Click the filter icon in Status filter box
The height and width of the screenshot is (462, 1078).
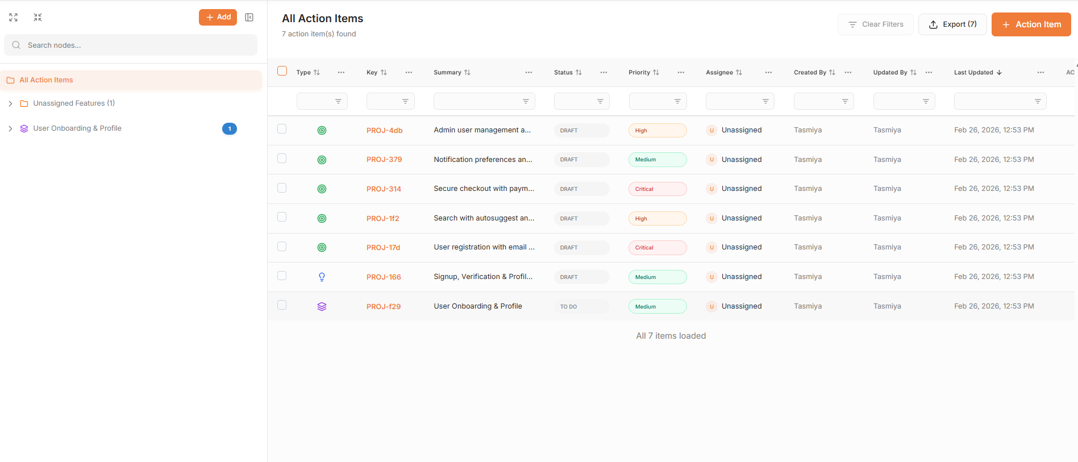coord(600,102)
